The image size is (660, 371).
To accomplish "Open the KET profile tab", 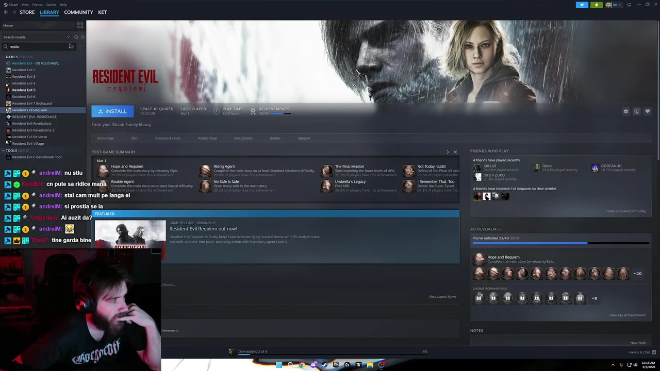I will tap(103, 12).
